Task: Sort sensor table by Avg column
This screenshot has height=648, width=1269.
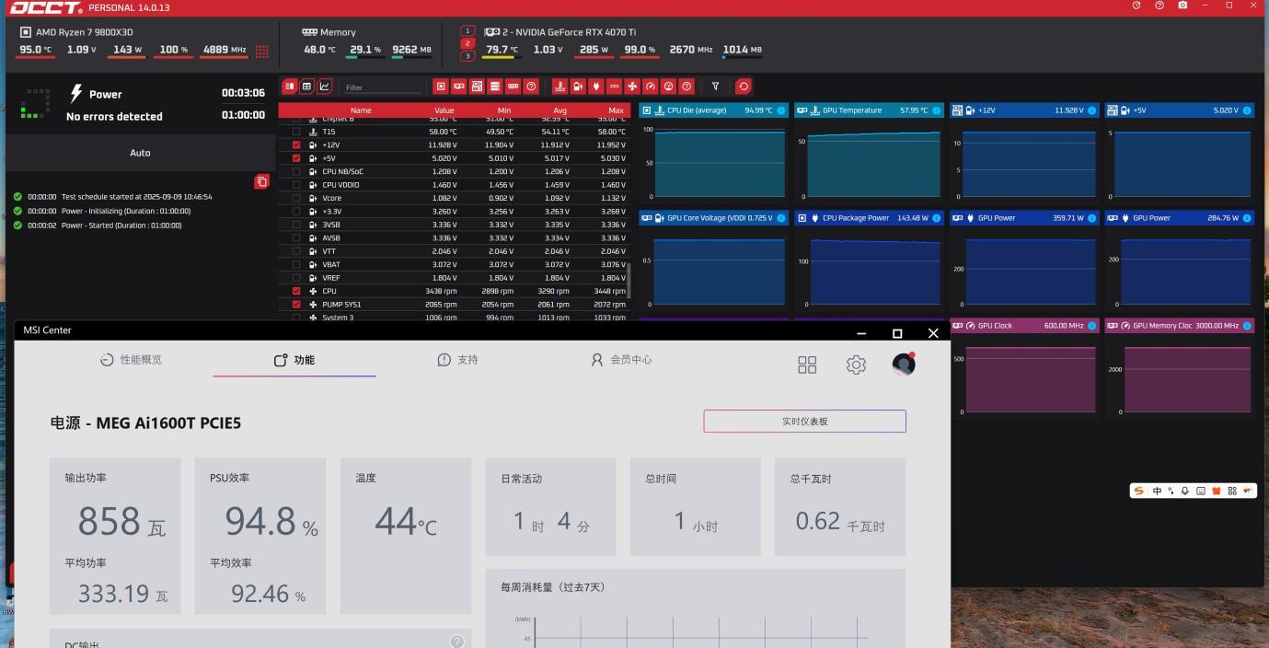Action: 560,110
